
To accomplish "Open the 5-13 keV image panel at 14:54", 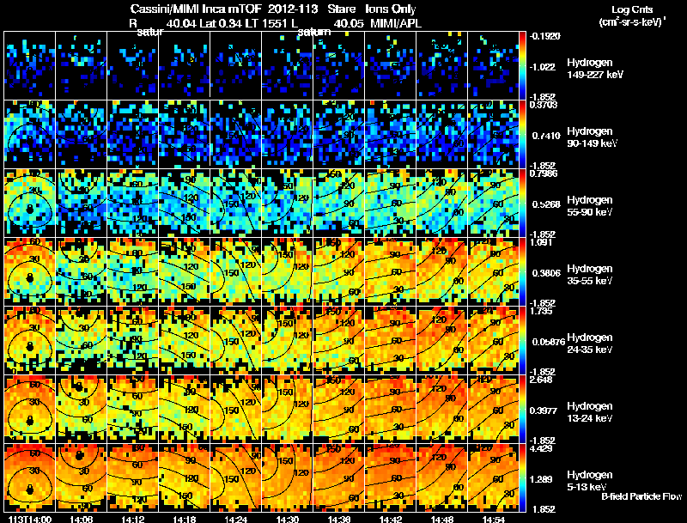I will (493, 478).
